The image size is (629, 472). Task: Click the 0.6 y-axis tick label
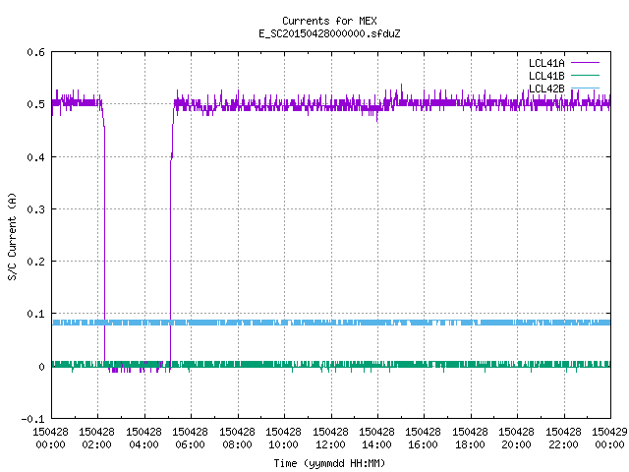pos(35,52)
